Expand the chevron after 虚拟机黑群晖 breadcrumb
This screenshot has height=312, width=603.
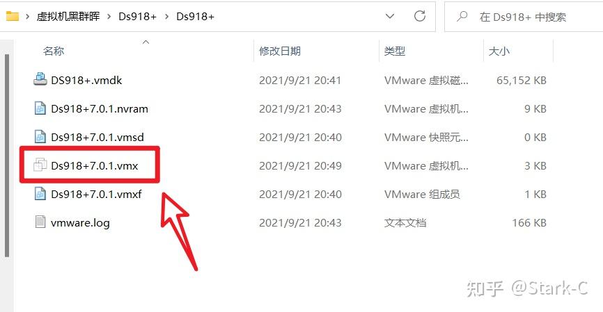click(109, 17)
